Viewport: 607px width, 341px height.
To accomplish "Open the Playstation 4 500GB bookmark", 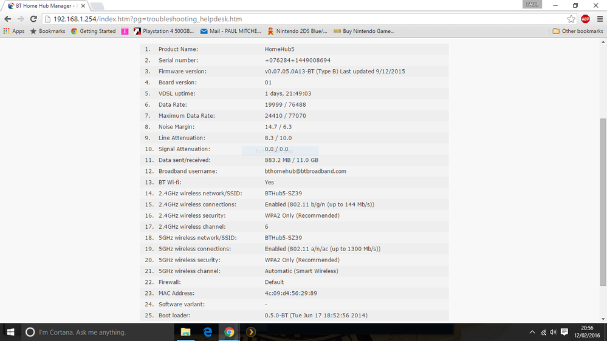I will [164, 31].
